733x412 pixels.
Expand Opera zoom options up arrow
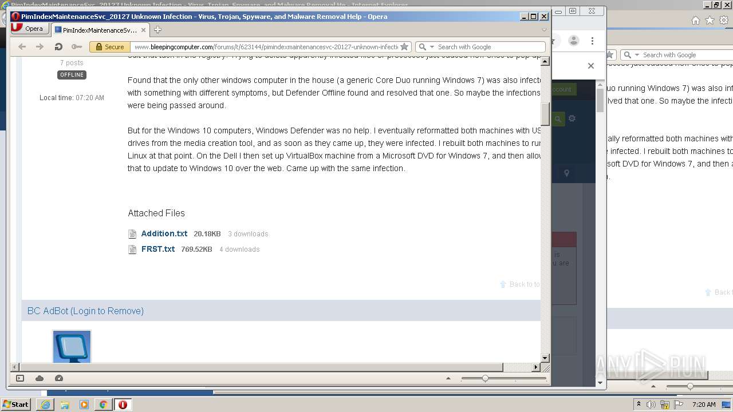448,378
